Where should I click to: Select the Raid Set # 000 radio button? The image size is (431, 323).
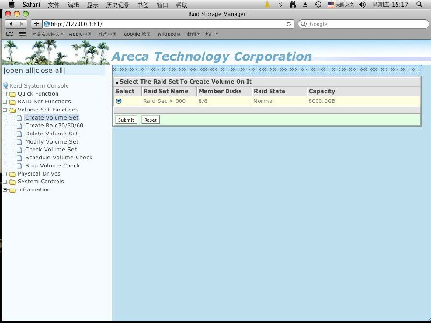coord(118,101)
